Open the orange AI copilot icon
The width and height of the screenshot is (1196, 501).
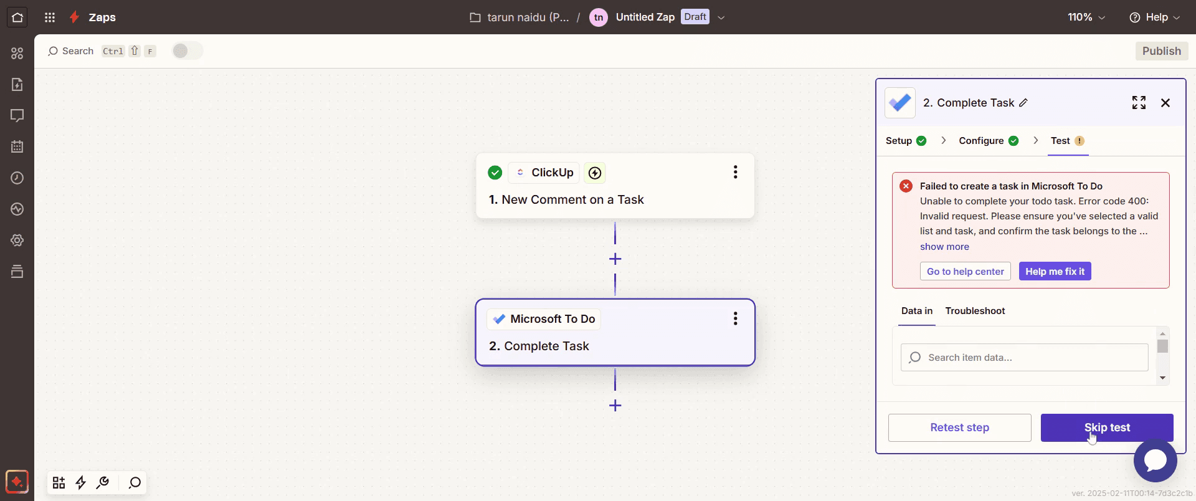pos(17,482)
